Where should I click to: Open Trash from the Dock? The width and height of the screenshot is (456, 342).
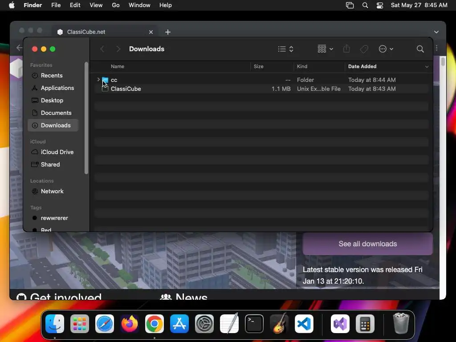[401, 323]
